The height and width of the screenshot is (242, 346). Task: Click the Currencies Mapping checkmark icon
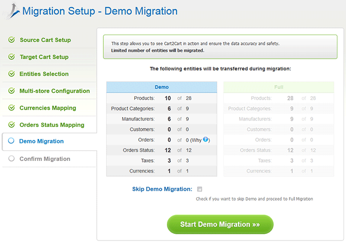pos(12,107)
